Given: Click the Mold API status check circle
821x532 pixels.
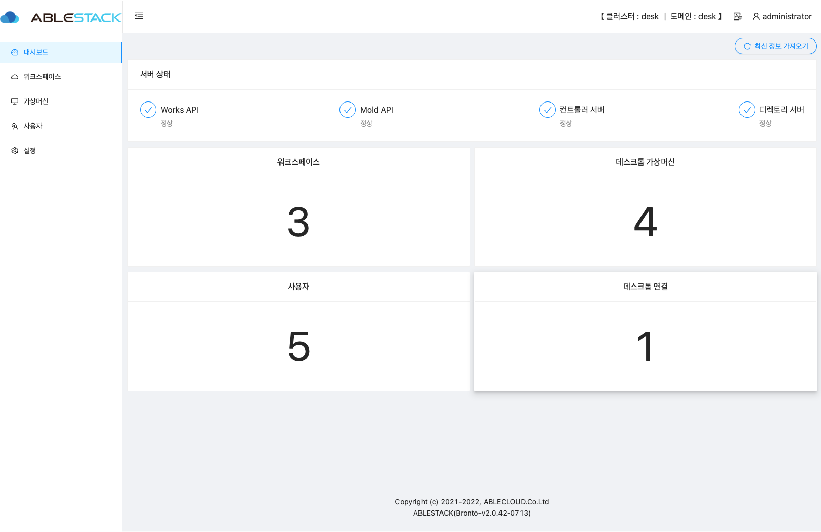Looking at the screenshot, I should point(347,109).
